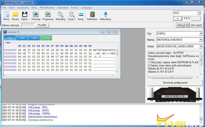
Task: Open the Ustawienia menu
Action: click(x=63, y=8)
